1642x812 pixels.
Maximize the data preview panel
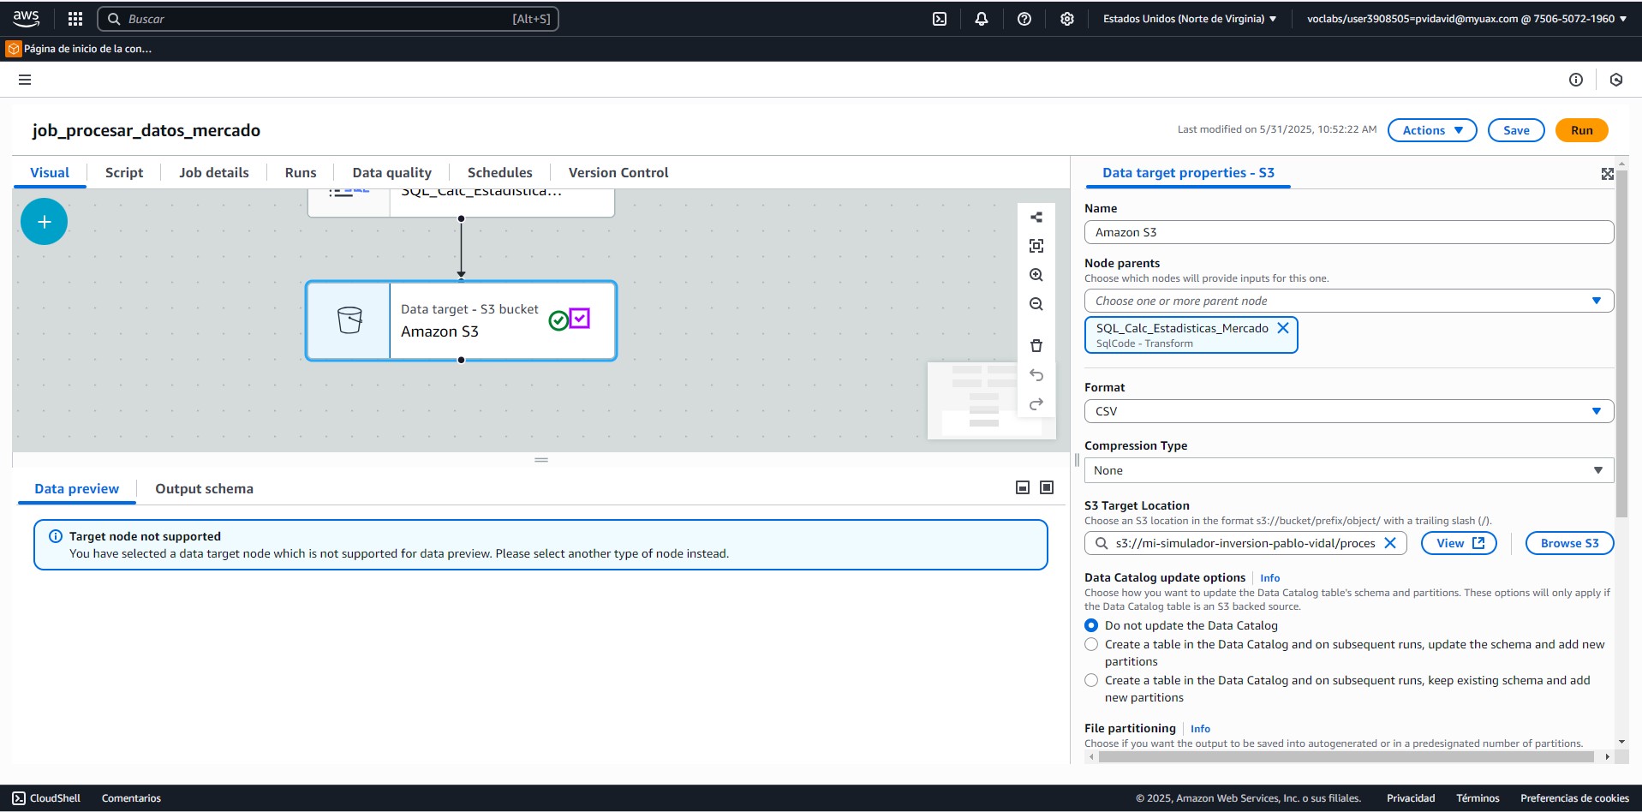click(x=1047, y=487)
